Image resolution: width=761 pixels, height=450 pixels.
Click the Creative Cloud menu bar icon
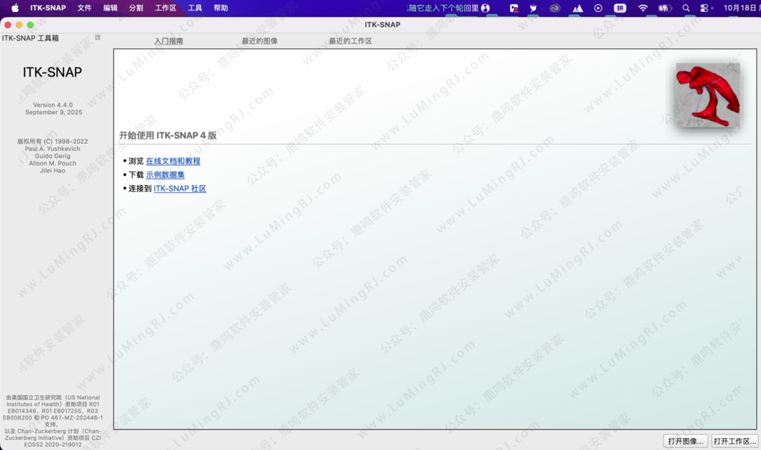pyautogui.click(x=555, y=8)
